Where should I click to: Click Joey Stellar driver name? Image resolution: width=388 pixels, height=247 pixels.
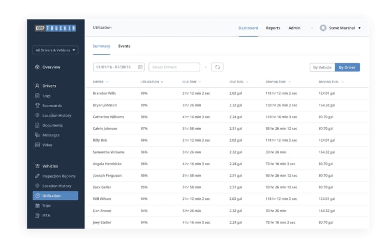tap(102, 223)
